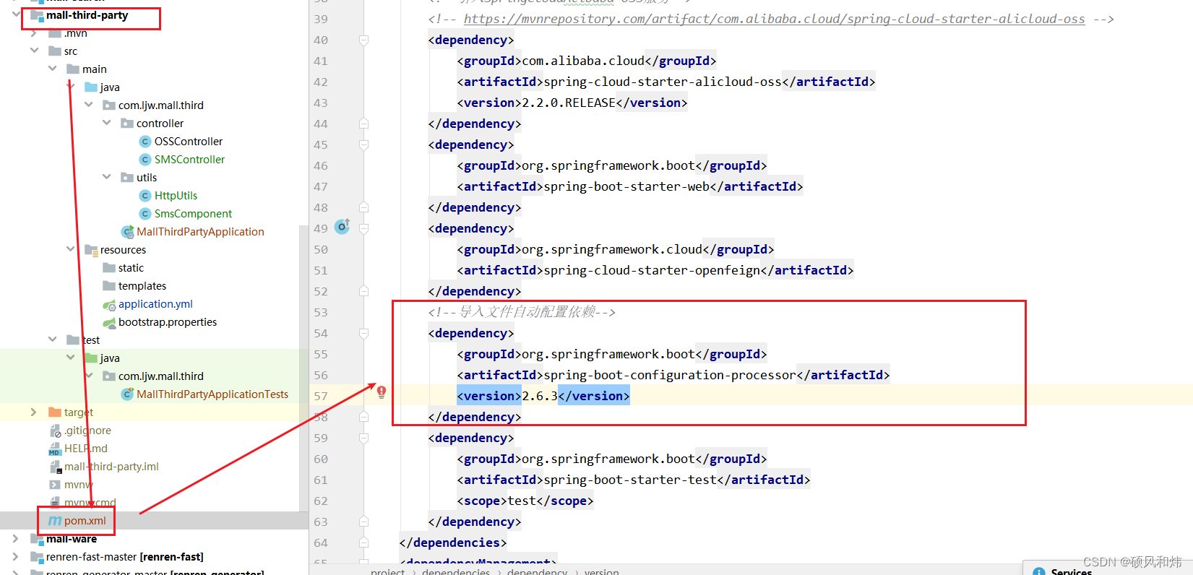Screen dimensions: 1193x575
Task: Click the closing dependencies tag
Action: [453, 542]
